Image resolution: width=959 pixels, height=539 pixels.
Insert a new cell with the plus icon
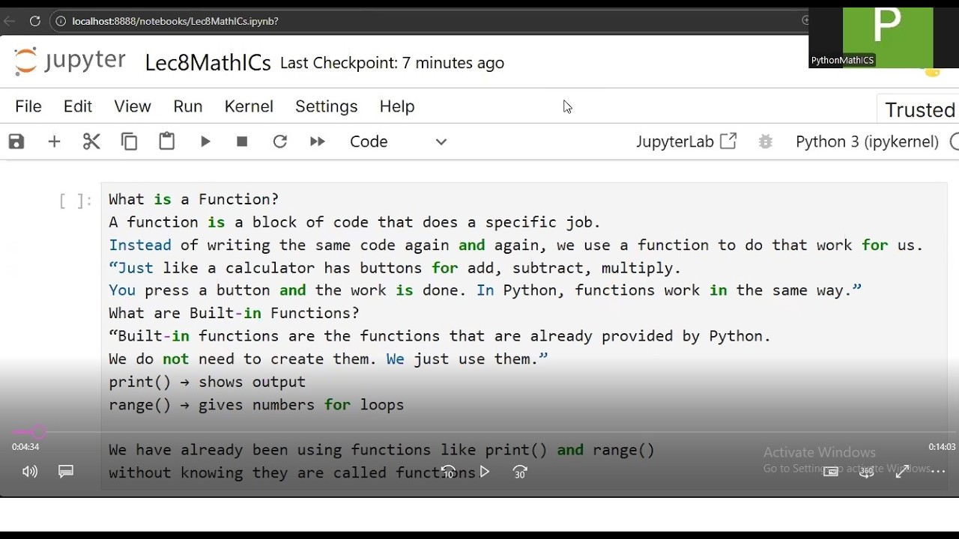pos(54,141)
